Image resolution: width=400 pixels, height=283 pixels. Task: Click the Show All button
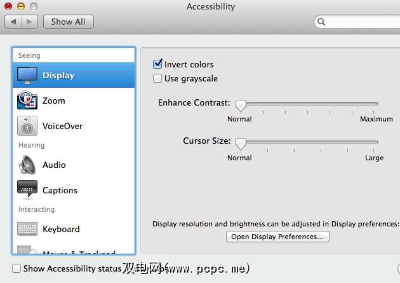click(68, 22)
